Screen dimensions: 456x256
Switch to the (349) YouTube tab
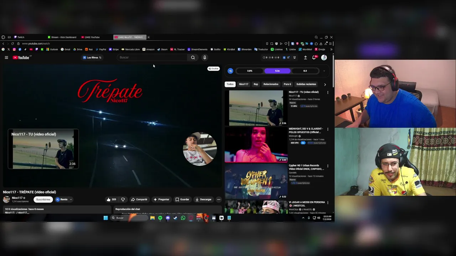click(91, 37)
